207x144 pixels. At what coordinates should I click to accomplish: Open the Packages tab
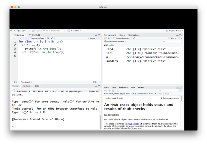click(123, 87)
